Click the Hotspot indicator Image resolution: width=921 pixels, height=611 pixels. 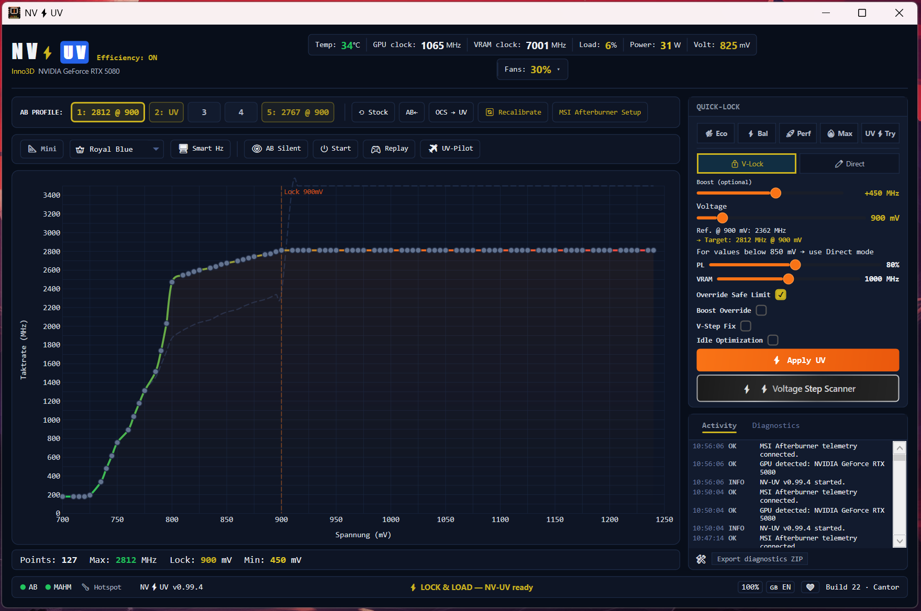[102, 587]
